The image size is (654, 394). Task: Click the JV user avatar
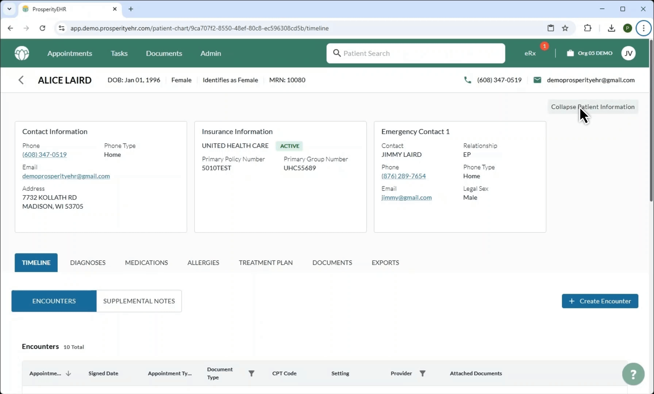(628, 53)
